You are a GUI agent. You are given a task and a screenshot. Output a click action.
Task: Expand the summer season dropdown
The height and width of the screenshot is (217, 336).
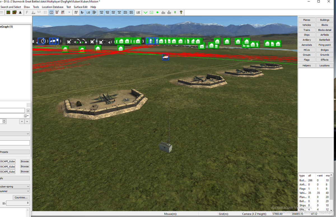point(28,191)
